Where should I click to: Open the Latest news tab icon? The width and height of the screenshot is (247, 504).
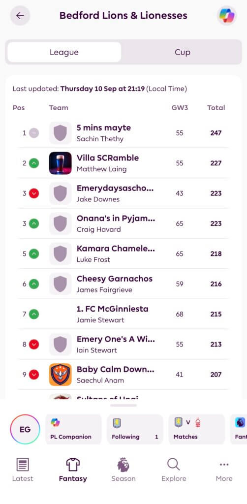23,465
